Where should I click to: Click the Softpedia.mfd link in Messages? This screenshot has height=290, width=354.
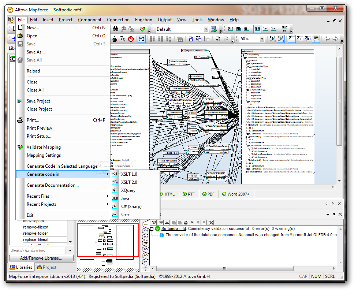174,228
